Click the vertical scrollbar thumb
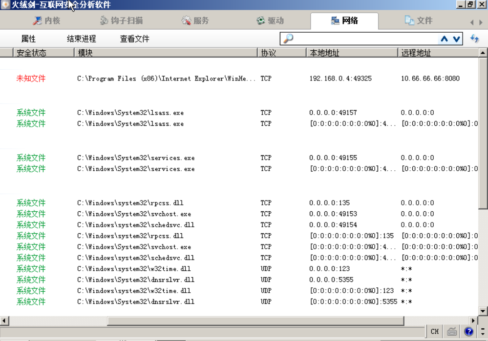This screenshot has height=341, width=488. point(483,133)
